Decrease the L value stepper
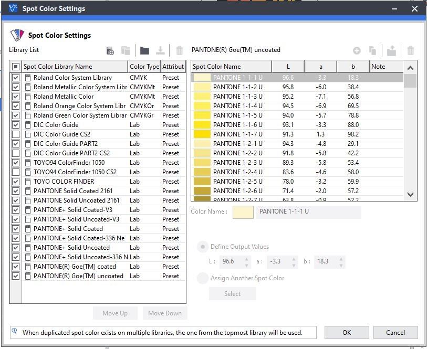Viewport: 427px width, 349px height. [246, 265]
